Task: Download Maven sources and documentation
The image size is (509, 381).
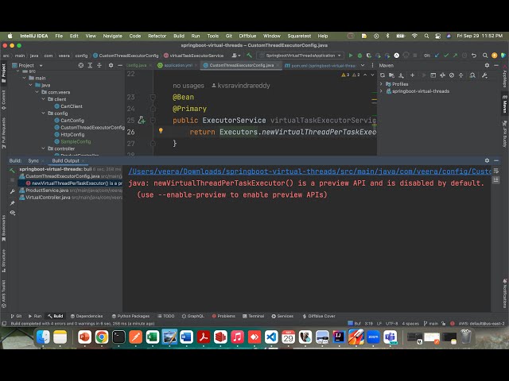Action: (401, 75)
